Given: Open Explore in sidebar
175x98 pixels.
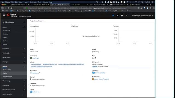Looking at the screenshot, I should (x=5, y=41).
